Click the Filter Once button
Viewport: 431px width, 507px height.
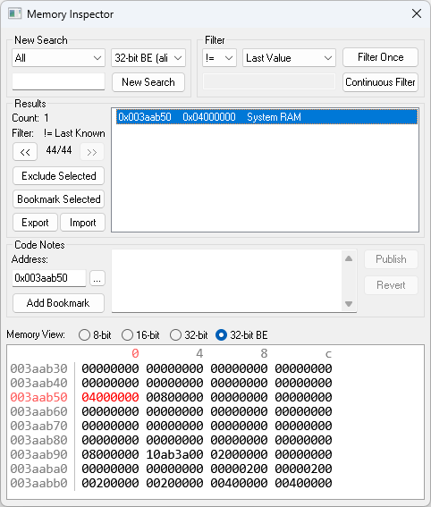point(380,57)
